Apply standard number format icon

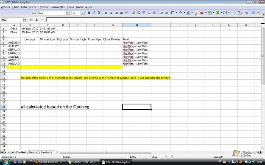(144, 13)
